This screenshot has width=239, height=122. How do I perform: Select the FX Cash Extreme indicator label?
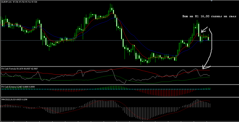18,87
